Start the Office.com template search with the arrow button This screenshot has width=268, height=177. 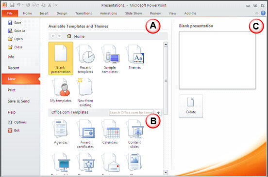tap(158, 113)
